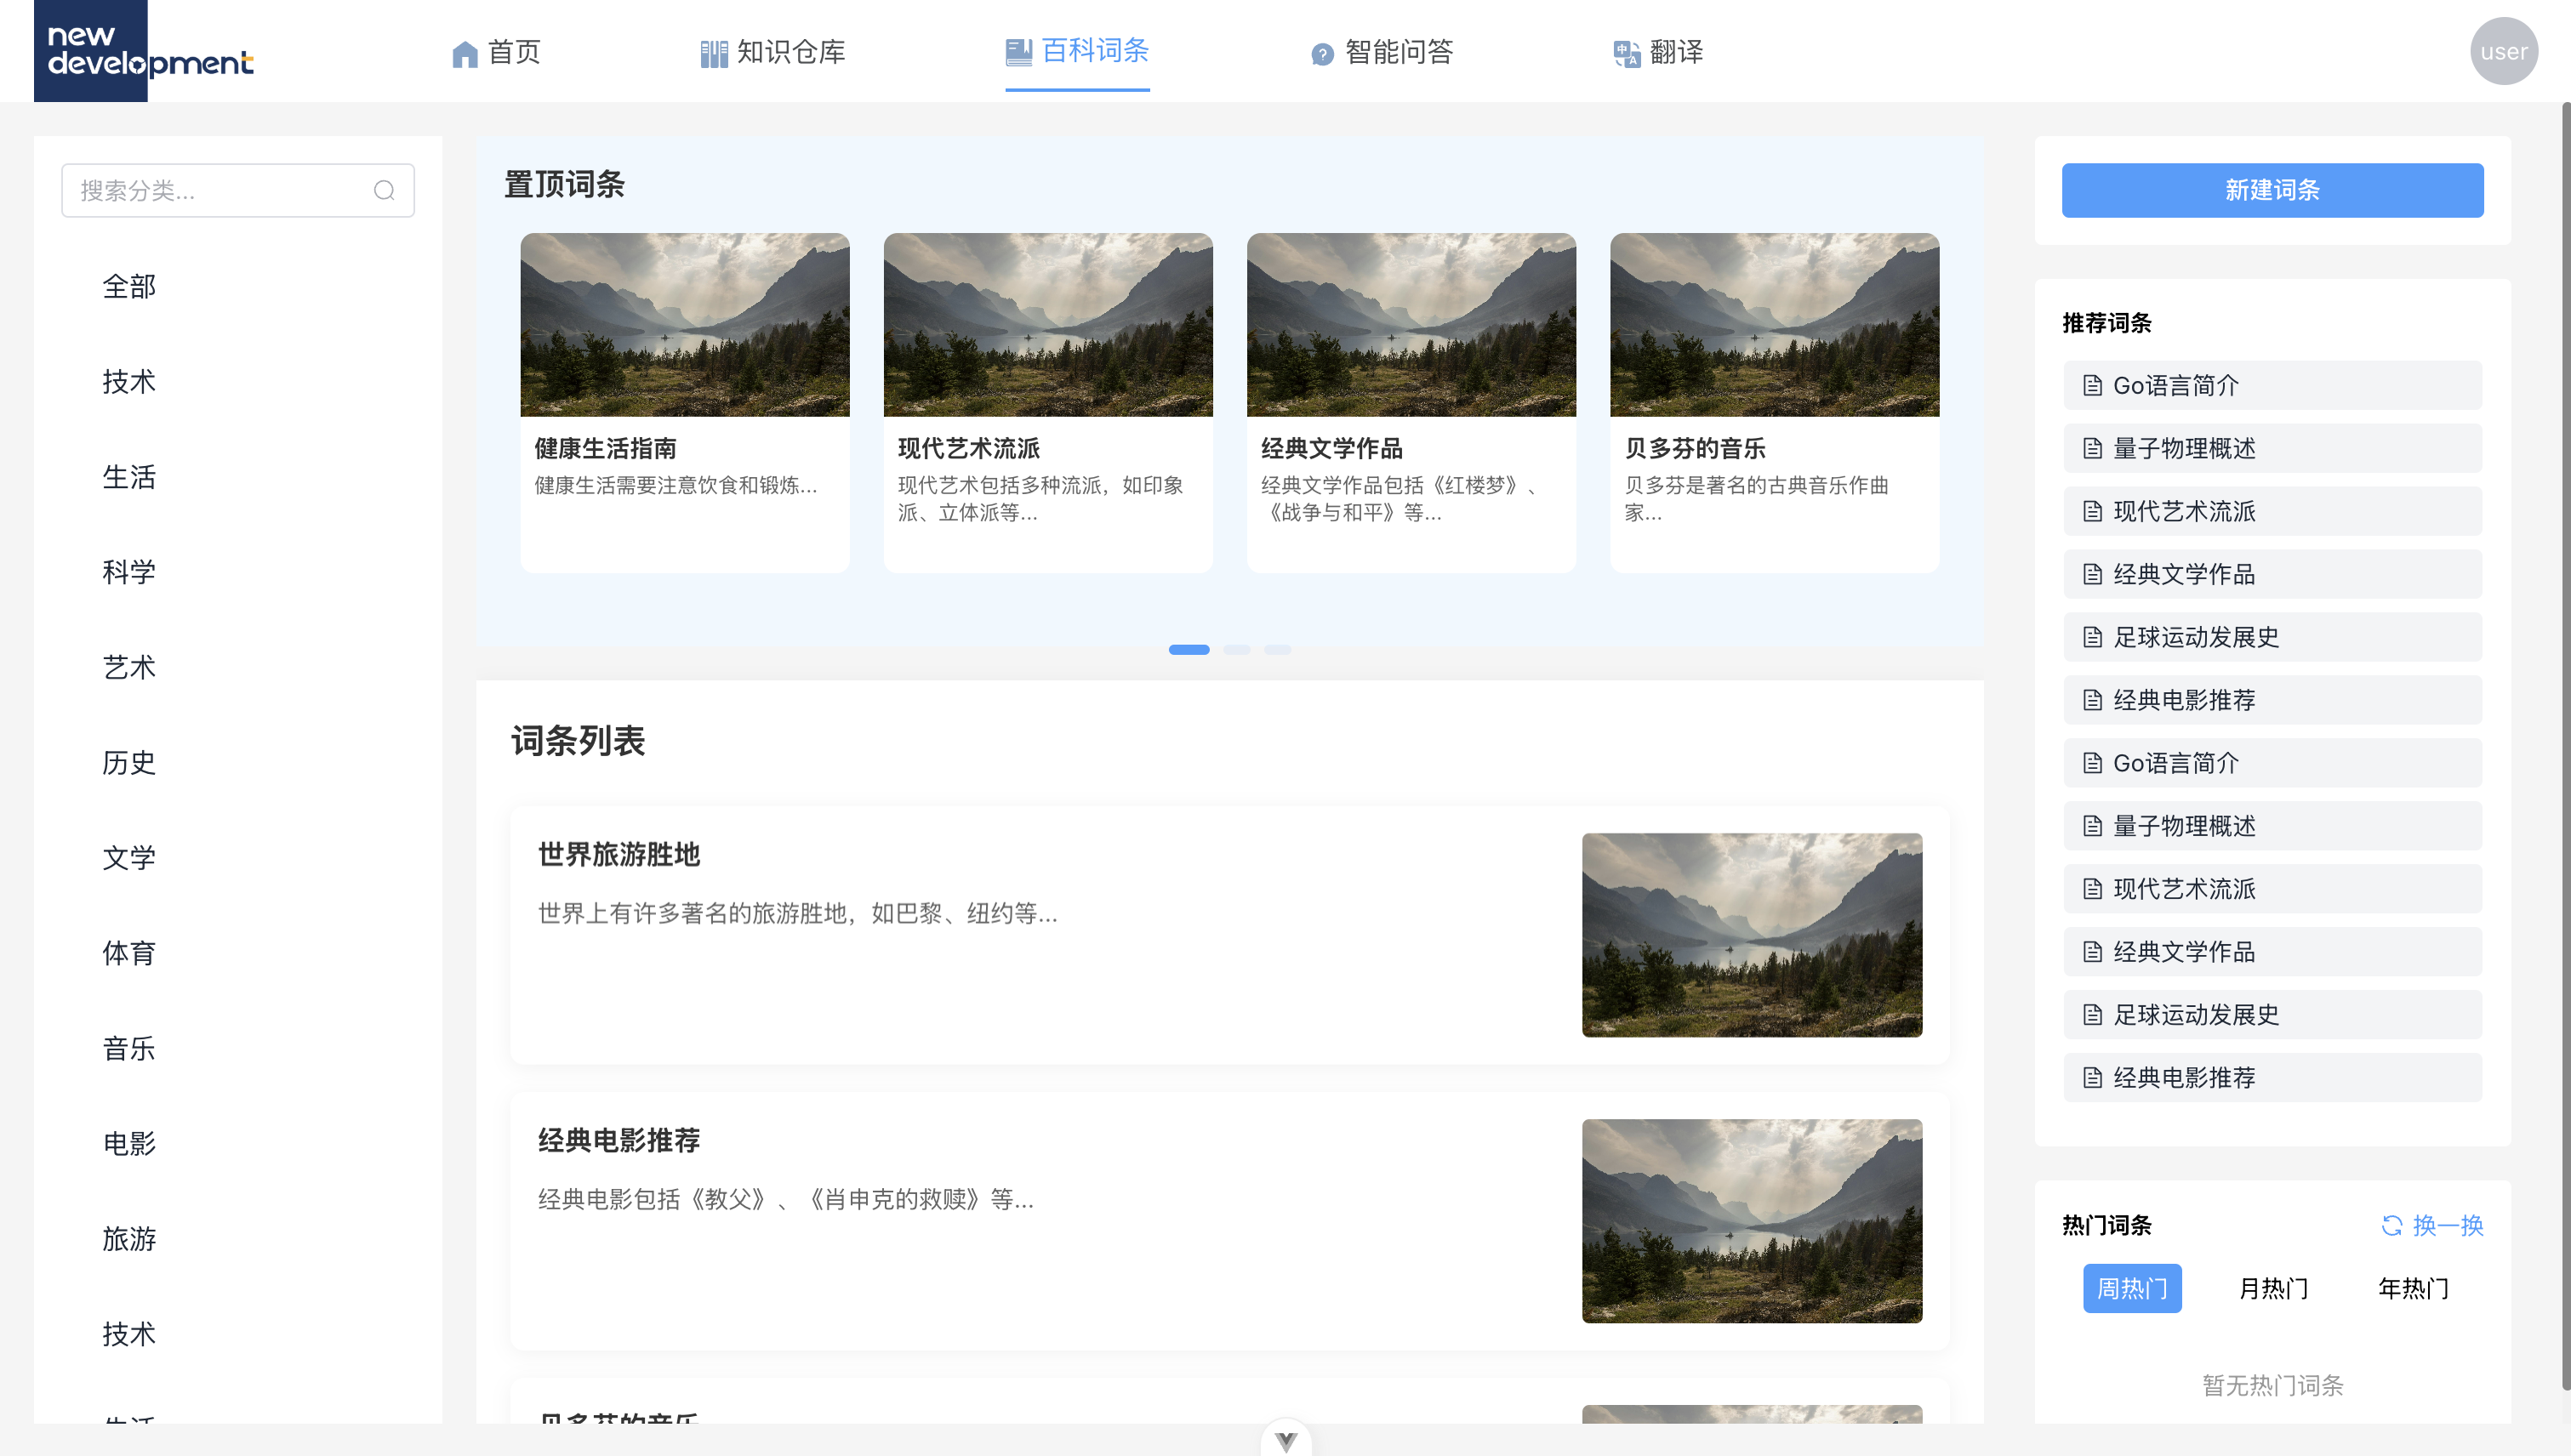Enable the 周热门 weekly filter

[2132, 1288]
